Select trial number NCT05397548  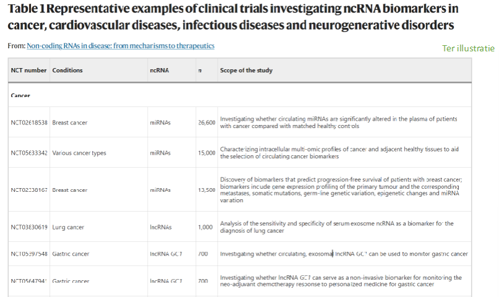pos(29,254)
